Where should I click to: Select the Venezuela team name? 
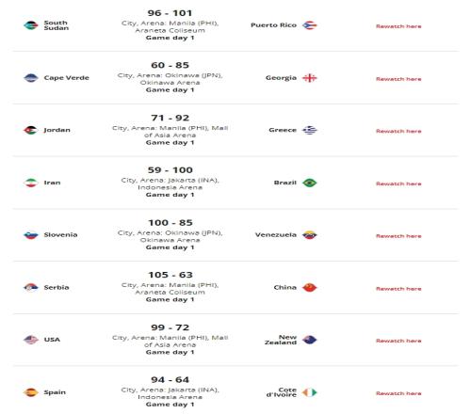click(x=276, y=235)
